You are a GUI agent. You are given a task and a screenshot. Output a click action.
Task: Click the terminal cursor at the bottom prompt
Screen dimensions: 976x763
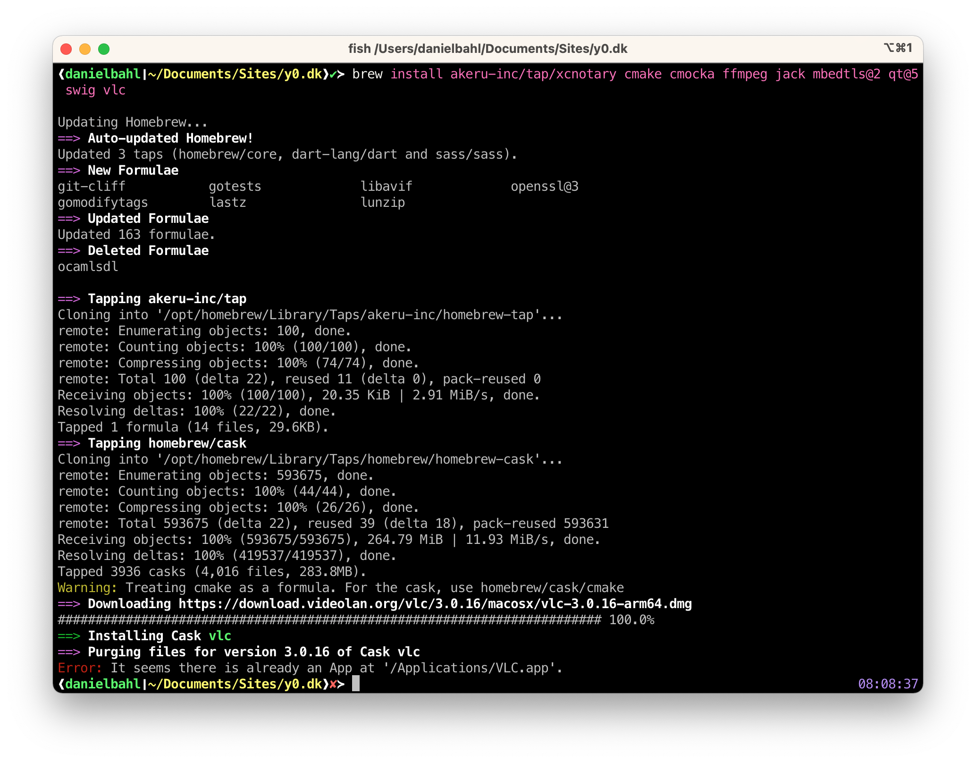coord(356,684)
